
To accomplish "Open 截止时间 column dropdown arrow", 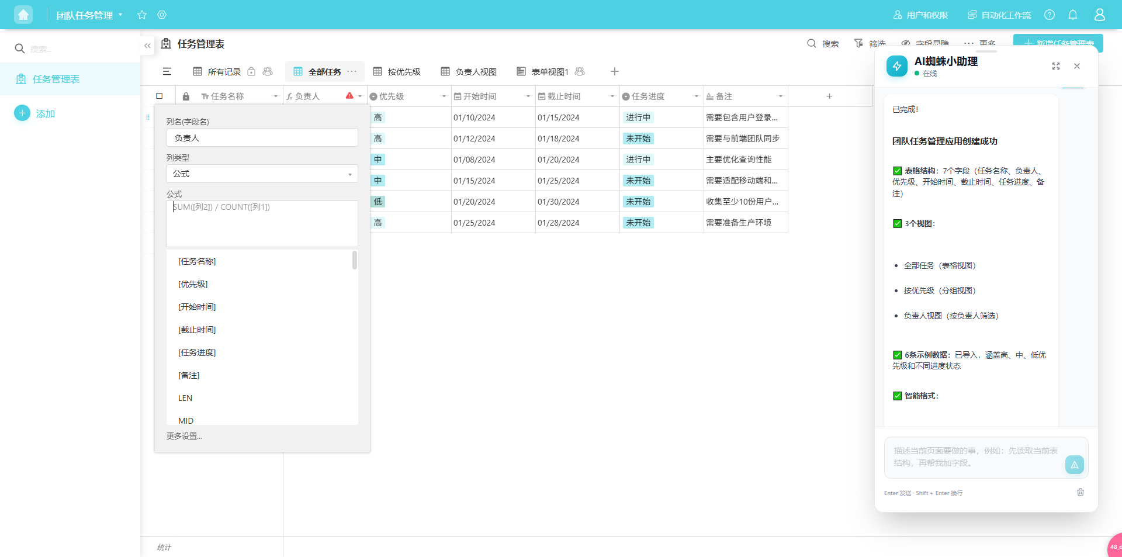I will pos(612,96).
